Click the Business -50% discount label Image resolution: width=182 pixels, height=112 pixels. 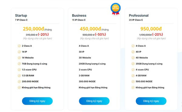click(100, 35)
